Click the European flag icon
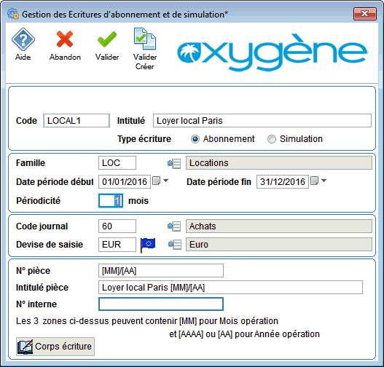 click(148, 245)
